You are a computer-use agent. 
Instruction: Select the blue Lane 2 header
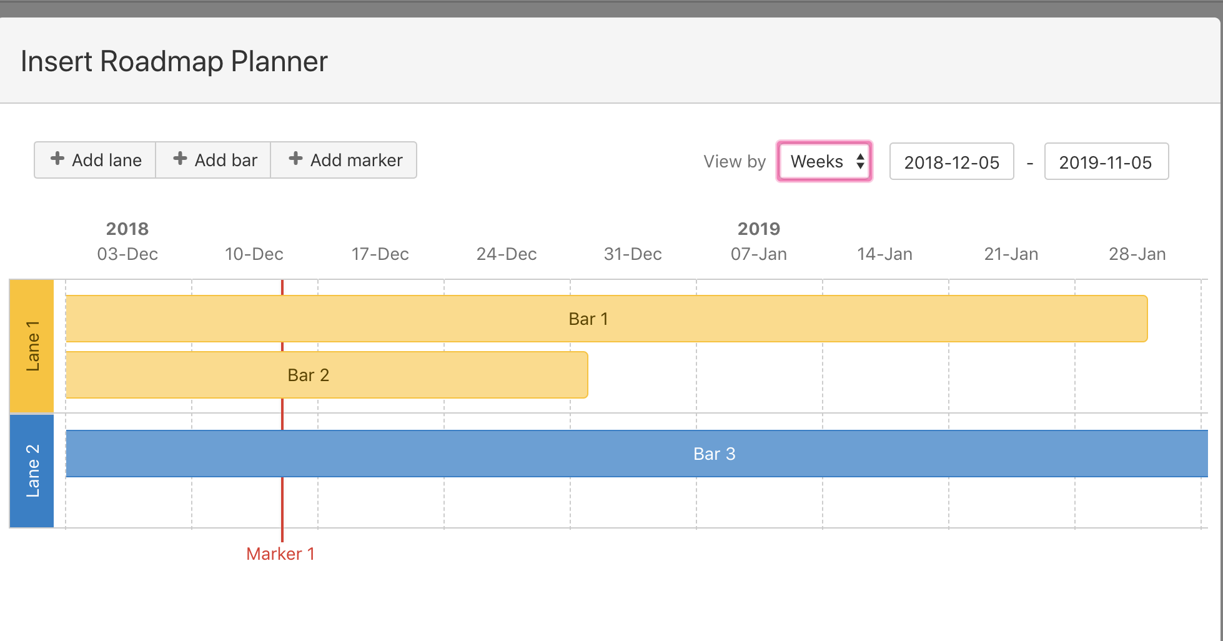[32, 471]
